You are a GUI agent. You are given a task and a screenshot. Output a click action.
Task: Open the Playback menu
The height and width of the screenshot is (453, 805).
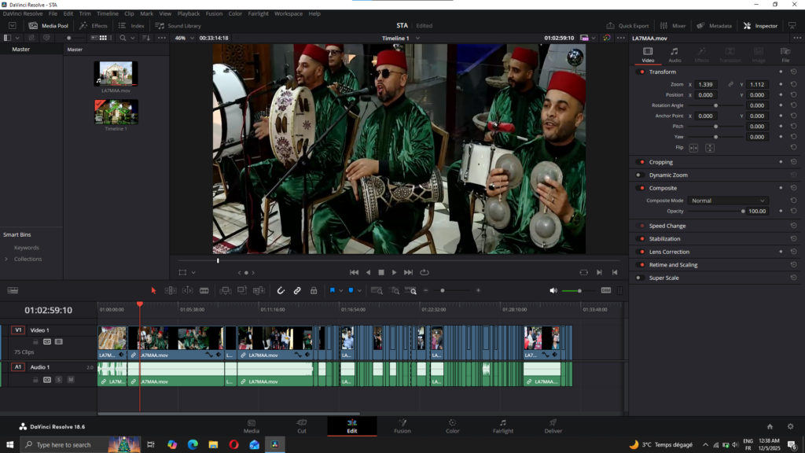click(189, 13)
